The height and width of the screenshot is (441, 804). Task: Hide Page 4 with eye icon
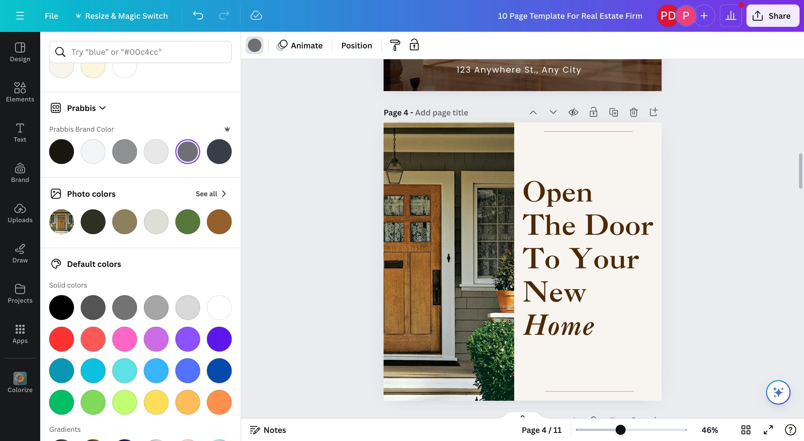pyautogui.click(x=573, y=112)
